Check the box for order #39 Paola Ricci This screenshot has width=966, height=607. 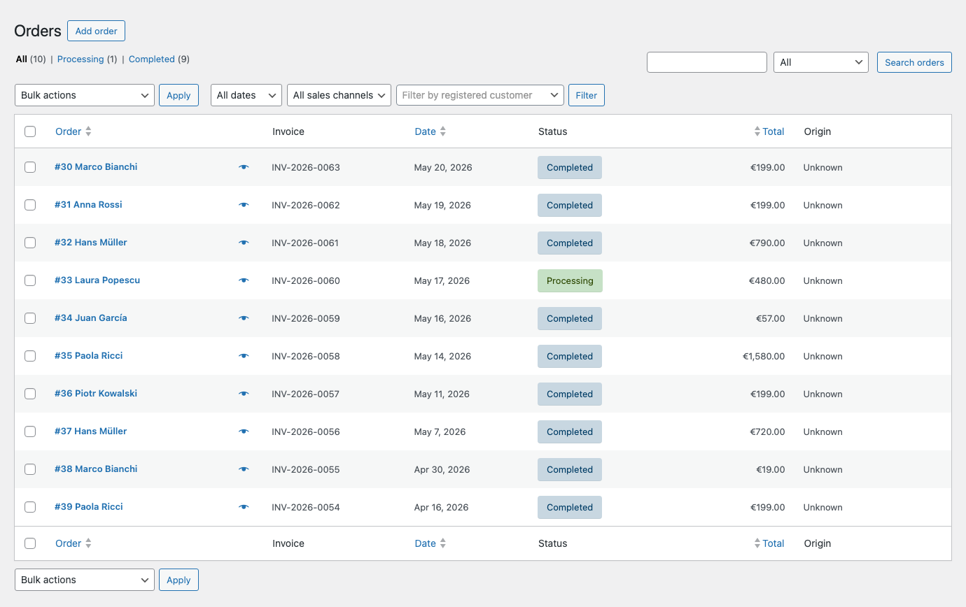[30, 507]
